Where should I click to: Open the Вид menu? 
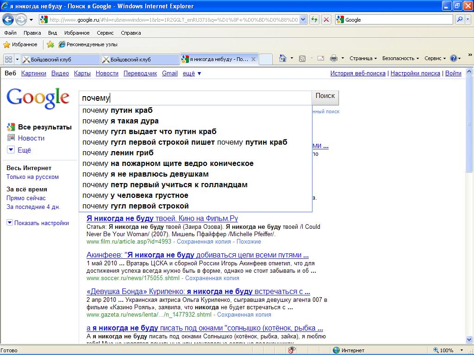tap(53, 33)
